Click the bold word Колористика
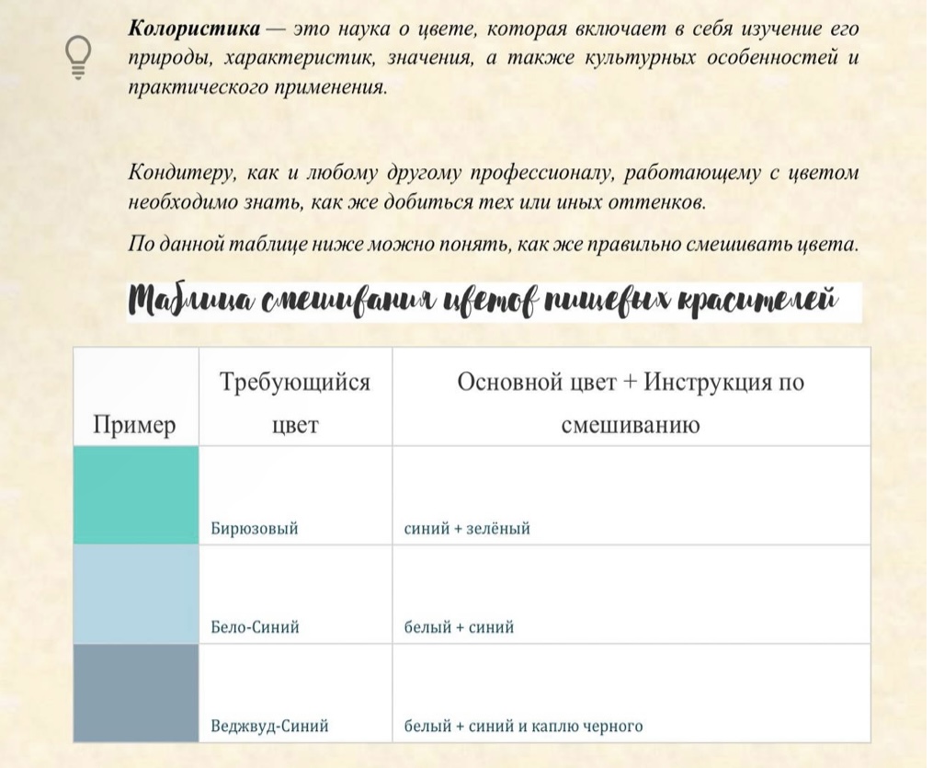The image size is (933, 768). 194,29
